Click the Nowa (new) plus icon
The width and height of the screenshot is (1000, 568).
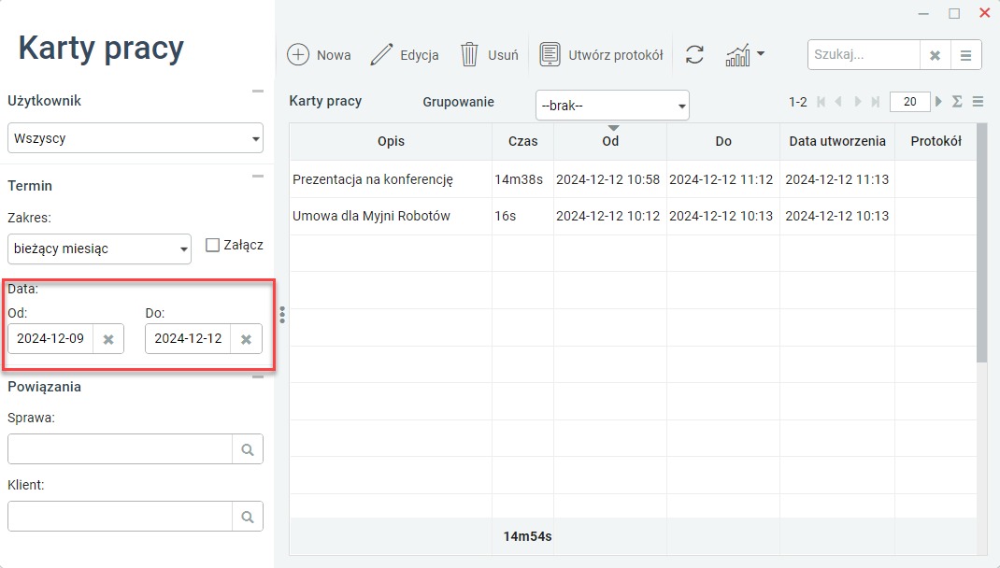(298, 55)
